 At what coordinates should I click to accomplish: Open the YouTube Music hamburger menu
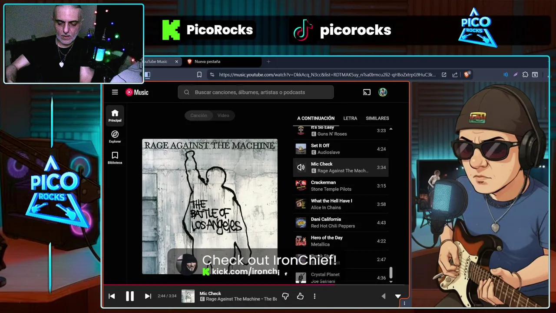[115, 92]
